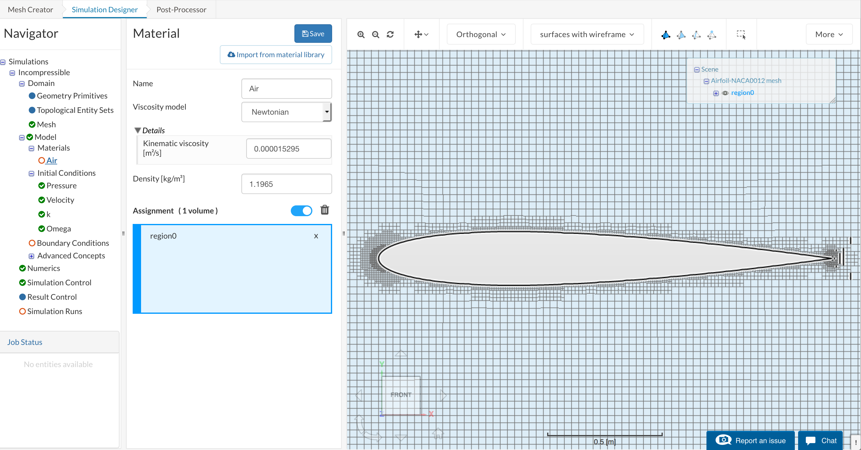Click the zoom in magnifier icon

coord(361,34)
